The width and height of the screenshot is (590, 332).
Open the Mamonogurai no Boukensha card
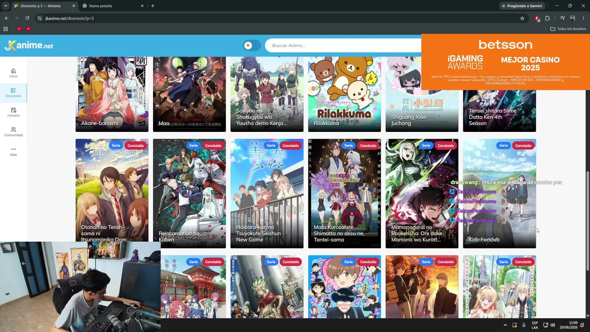pyautogui.click(x=422, y=194)
